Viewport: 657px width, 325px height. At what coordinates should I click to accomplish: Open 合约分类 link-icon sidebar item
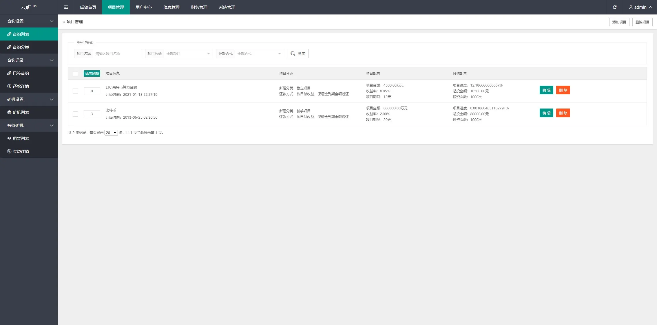[21, 47]
